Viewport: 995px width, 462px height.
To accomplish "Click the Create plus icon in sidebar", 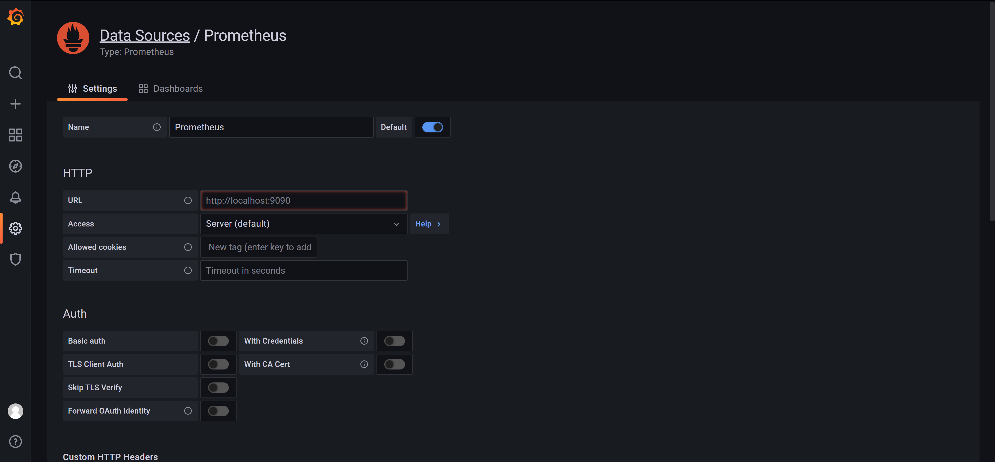I will (16, 104).
